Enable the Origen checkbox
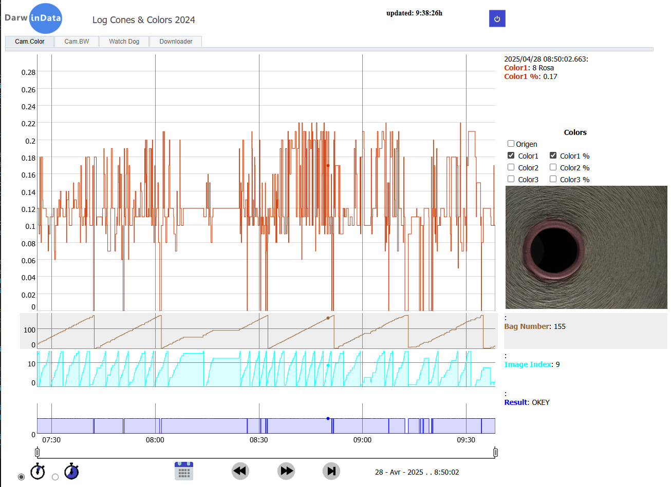This screenshot has width=671, height=487. tap(511, 144)
